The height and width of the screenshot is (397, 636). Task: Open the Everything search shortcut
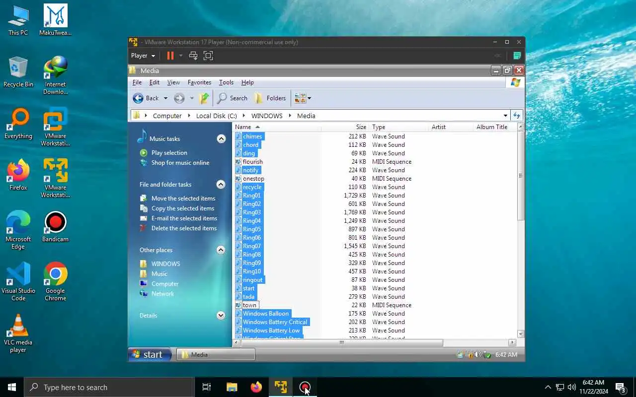tap(18, 124)
